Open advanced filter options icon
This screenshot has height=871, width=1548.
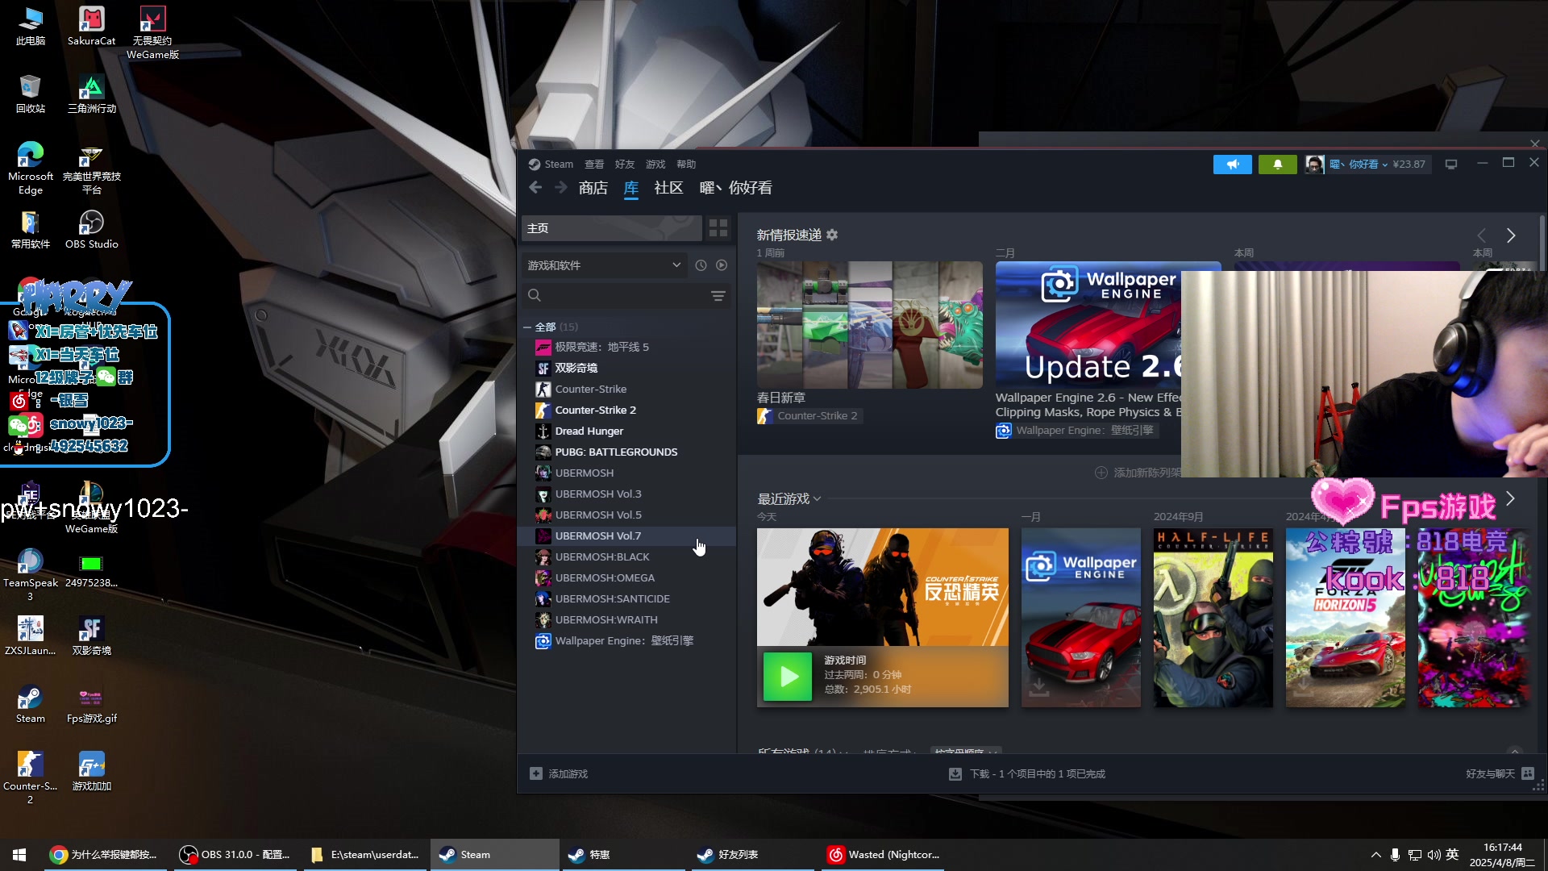(718, 296)
